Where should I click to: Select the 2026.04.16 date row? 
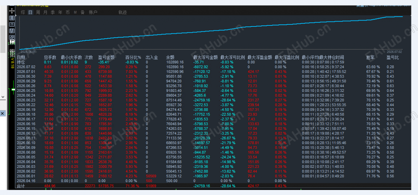coord(26,181)
